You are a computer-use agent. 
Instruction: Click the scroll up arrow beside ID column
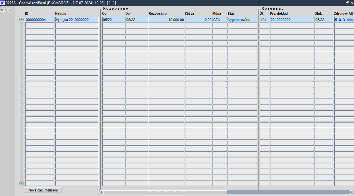pyautogui.click(x=21, y=19)
